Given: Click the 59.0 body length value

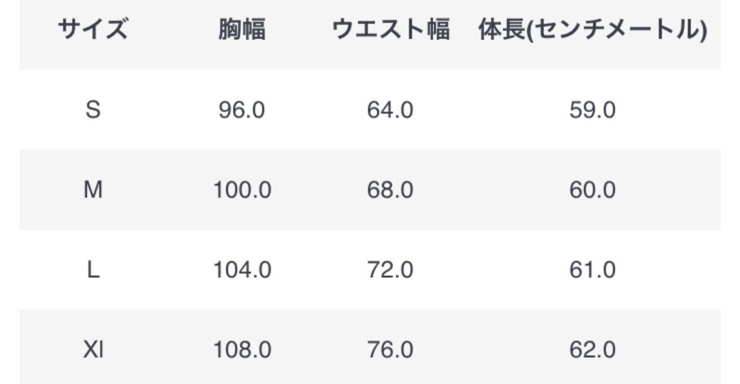Looking at the screenshot, I should (x=592, y=110).
